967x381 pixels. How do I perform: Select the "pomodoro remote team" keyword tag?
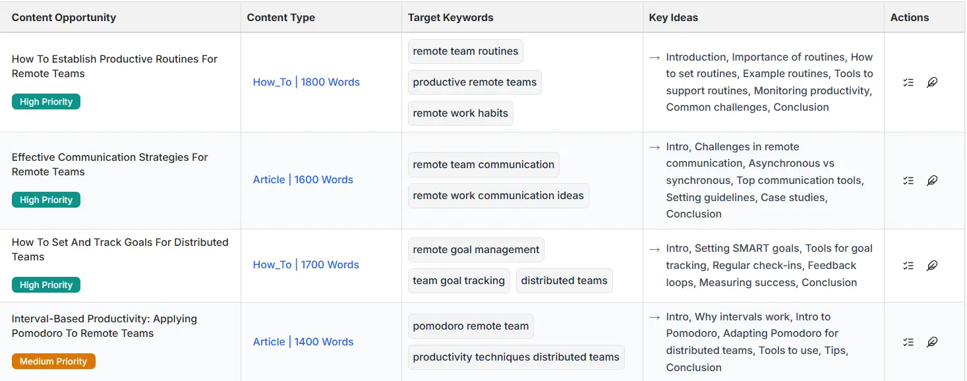(x=471, y=326)
